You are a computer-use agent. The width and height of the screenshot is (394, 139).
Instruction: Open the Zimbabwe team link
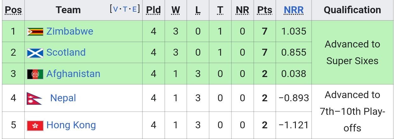pos(70,31)
